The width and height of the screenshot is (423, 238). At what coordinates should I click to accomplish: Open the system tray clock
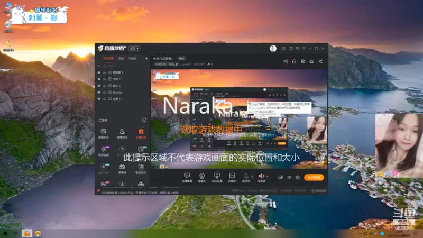click(x=399, y=234)
